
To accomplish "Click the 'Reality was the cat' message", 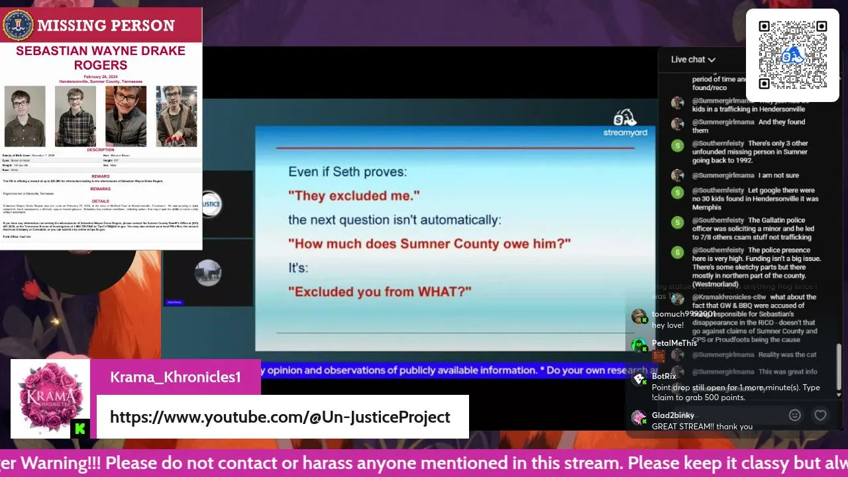I will (x=788, y=355).
